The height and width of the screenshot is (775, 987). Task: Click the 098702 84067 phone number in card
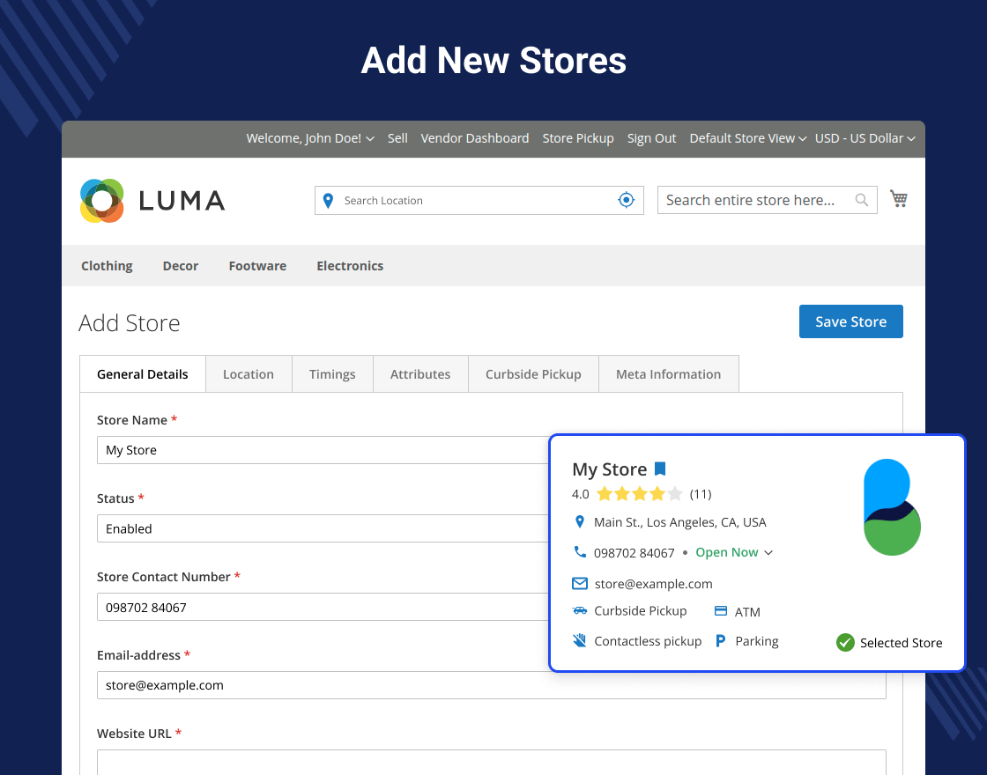(634, 553)
